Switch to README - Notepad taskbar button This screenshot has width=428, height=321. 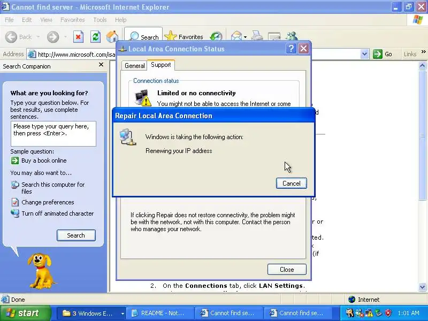(160, 313)
